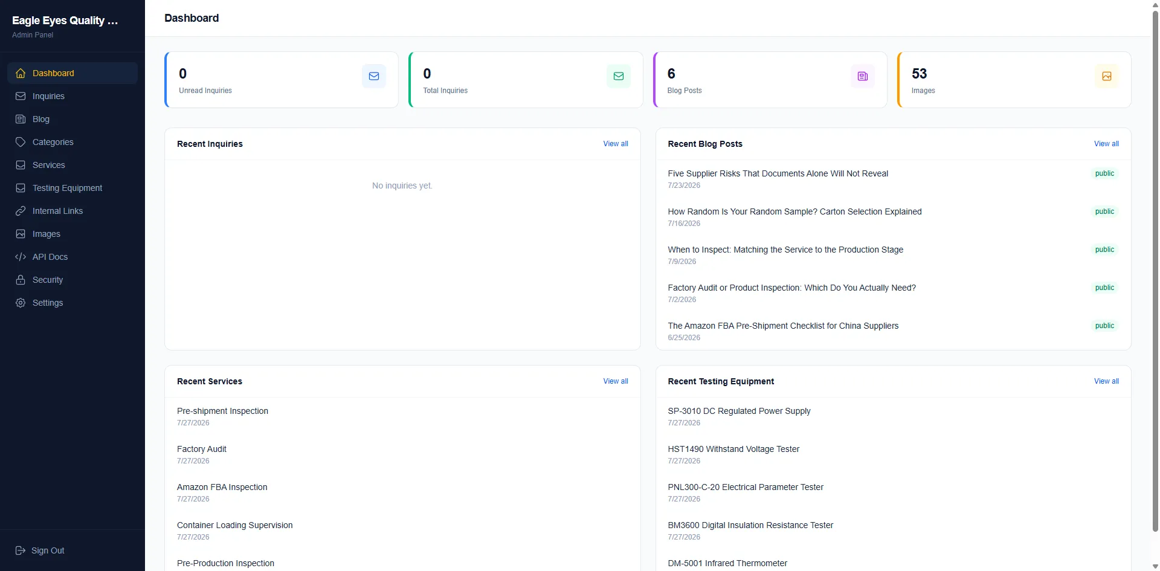The width and height of the screenshot is (1160, 571).
Task: Select 'SP-3010 DC Regulated Power Supply' row
Action: click(893, 416)
